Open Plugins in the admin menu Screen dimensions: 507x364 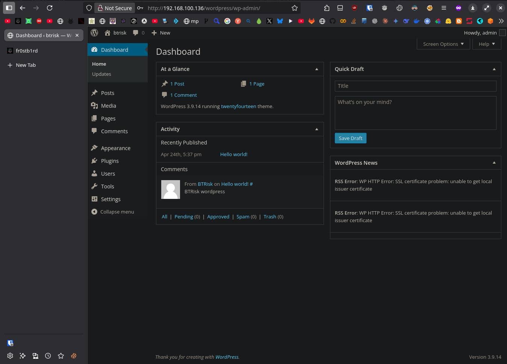pyautogui.click(x=110, y=161)
